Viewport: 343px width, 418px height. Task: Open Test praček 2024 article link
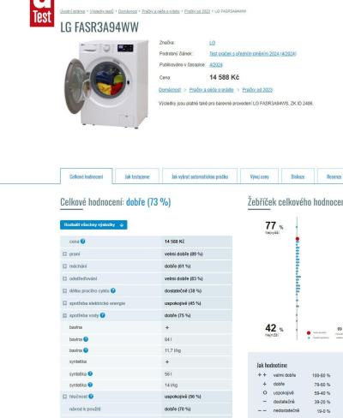tap(253, 53)
